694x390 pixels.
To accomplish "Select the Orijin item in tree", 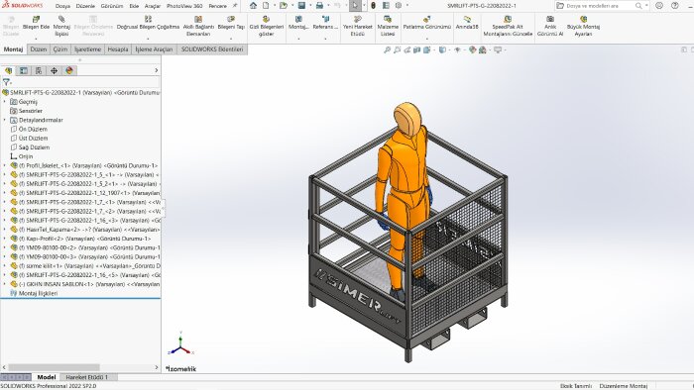I will 26,156.
